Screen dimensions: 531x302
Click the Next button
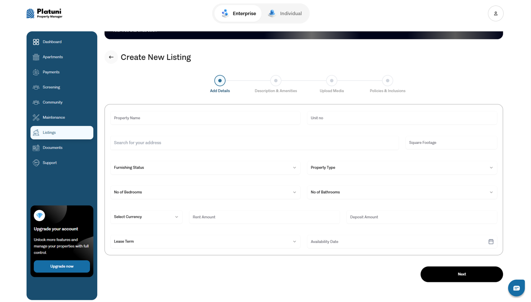pos(461,274)
